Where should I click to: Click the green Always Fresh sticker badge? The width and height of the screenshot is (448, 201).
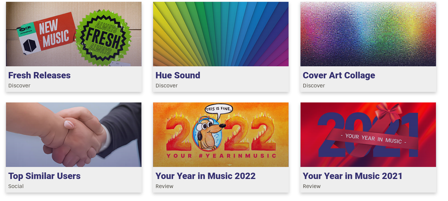[103, 37]
